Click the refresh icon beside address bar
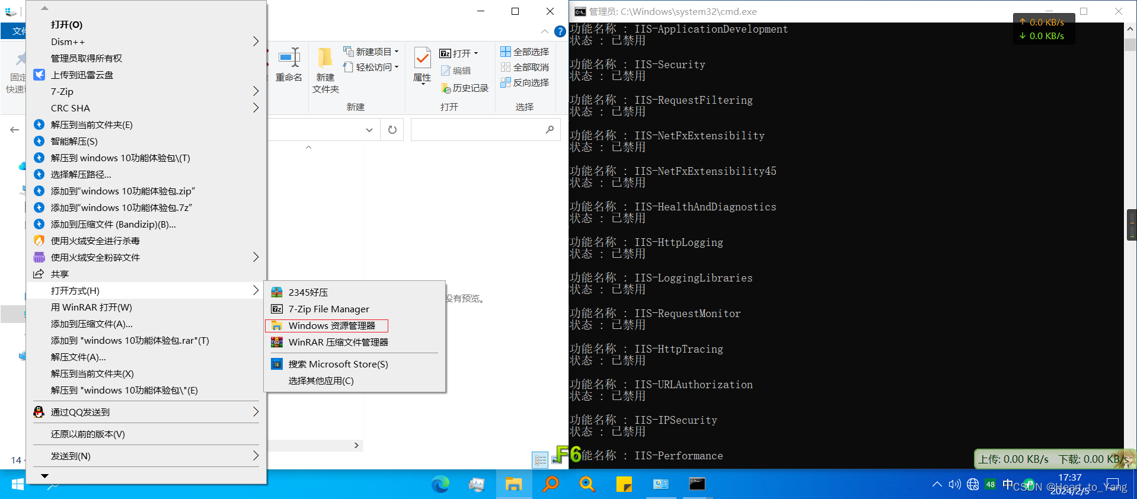Viewport: 1137px width, 499px height. [392, 130]
